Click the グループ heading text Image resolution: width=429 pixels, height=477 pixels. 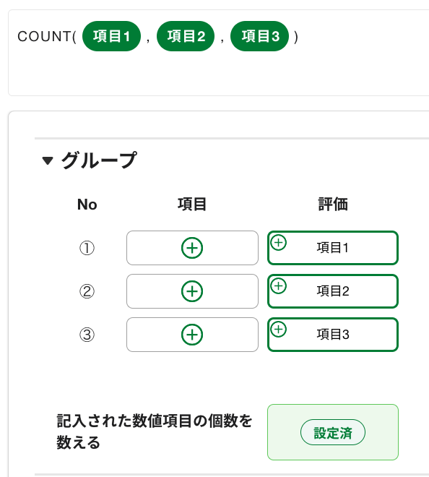99,160
